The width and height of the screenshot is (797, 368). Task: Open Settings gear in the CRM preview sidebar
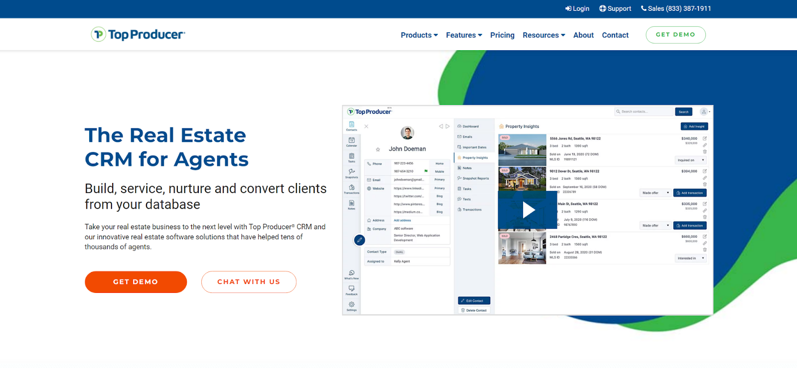(x=352, y=306)
